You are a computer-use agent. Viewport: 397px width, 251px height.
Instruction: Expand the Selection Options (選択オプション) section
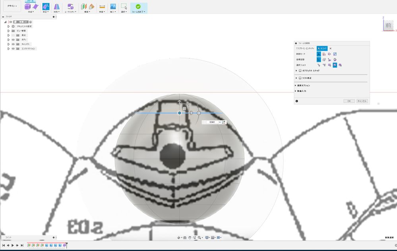coord(296,86)
